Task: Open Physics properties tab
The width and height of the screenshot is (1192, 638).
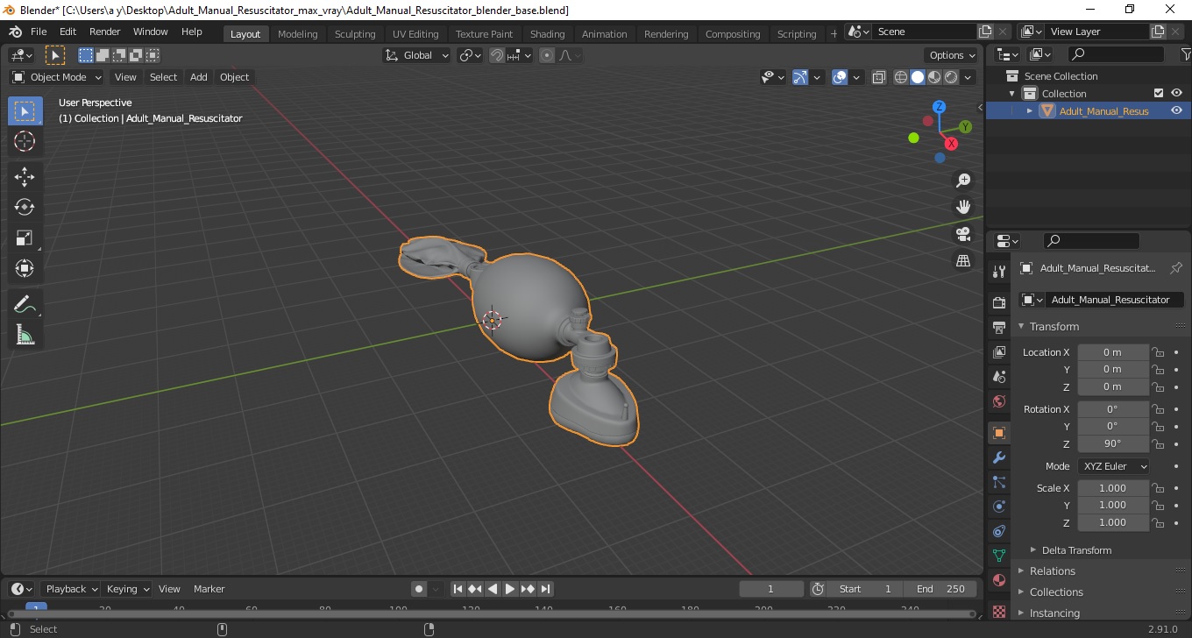Action: [x=999, y=507]
